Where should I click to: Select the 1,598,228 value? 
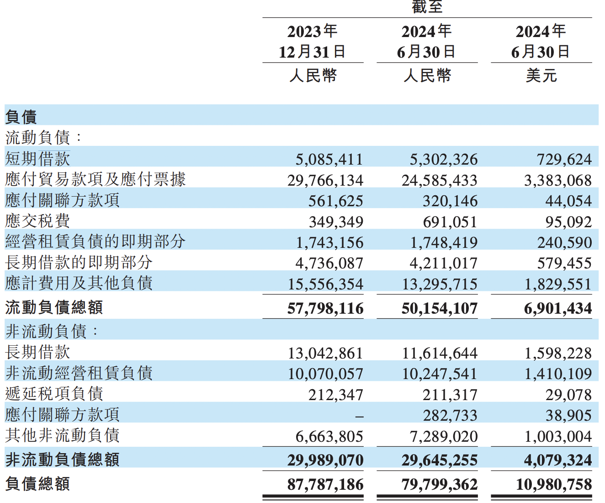[558, 353]
